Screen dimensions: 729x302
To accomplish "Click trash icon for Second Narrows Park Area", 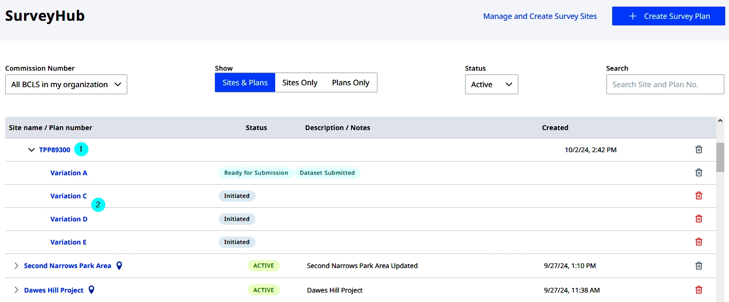I will (699, 266).
